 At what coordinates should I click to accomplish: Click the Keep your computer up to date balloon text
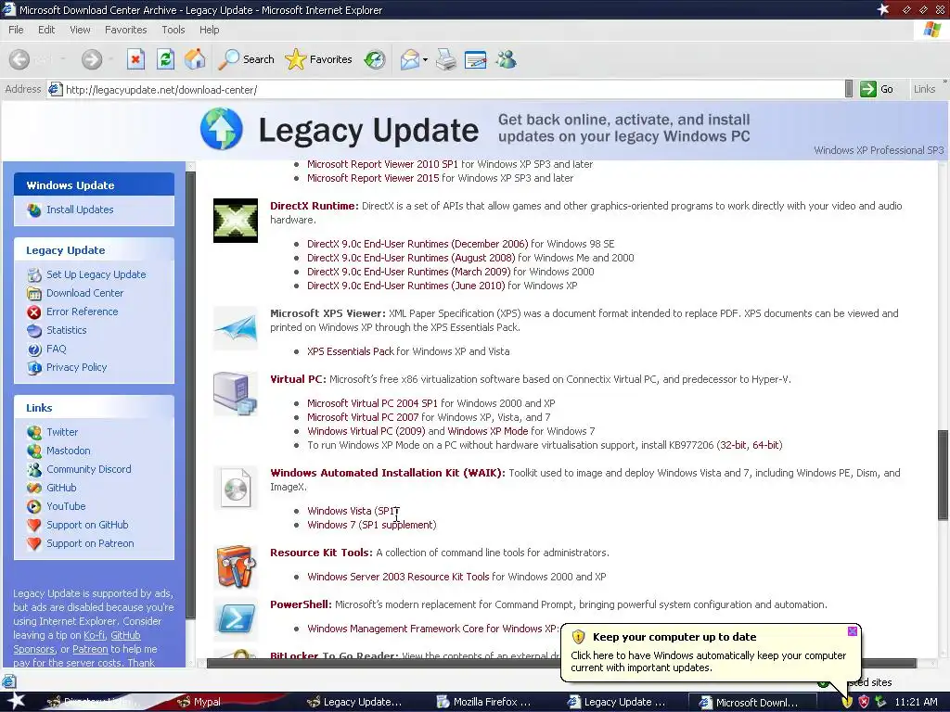pyautogui.click(x=708, y=662)
